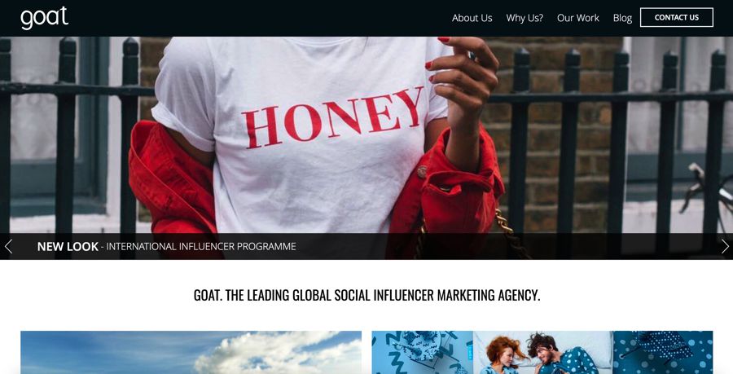Image resolution: width=733 pixels, height=374 pixels.
Task: Click the HONEY lettering on the t-shirt
Action: pos(333,118)
